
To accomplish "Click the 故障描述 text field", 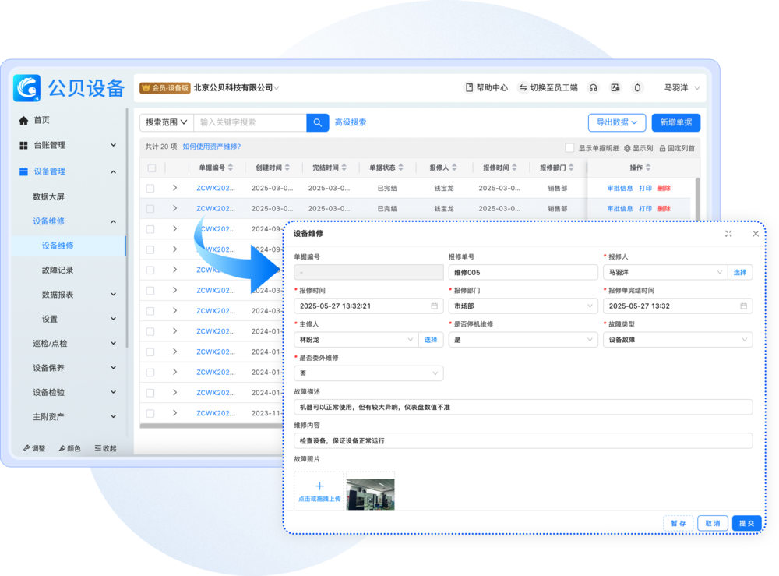I will click(523, 407).
